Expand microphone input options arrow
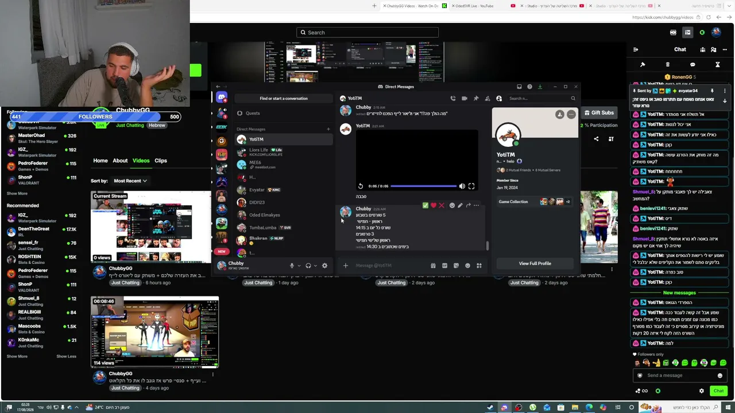This screenshot has width=735, height=413. pos(299,266)
